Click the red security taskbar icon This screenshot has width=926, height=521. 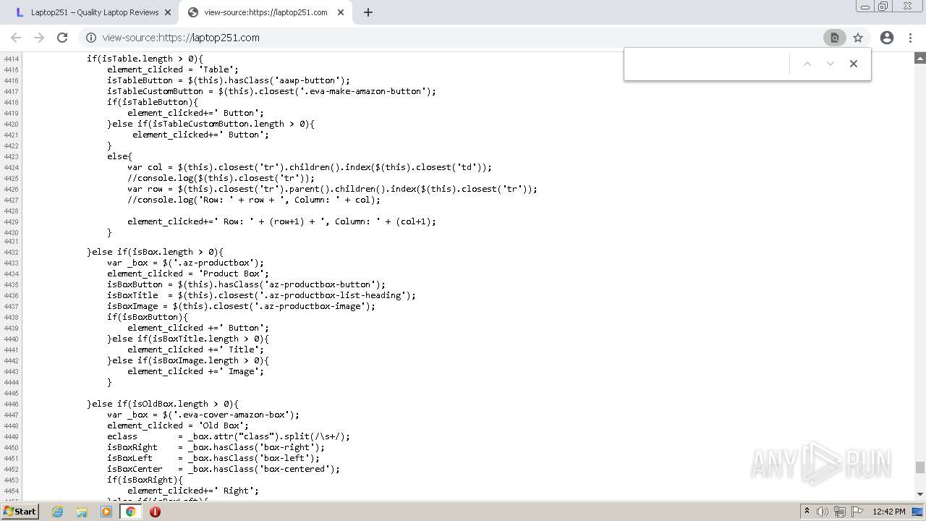click(155, 512)
